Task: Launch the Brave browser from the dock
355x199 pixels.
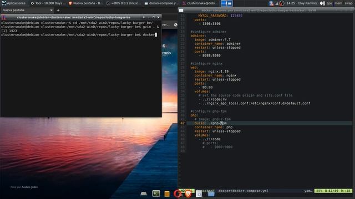Action: click(x=188, y=193)
